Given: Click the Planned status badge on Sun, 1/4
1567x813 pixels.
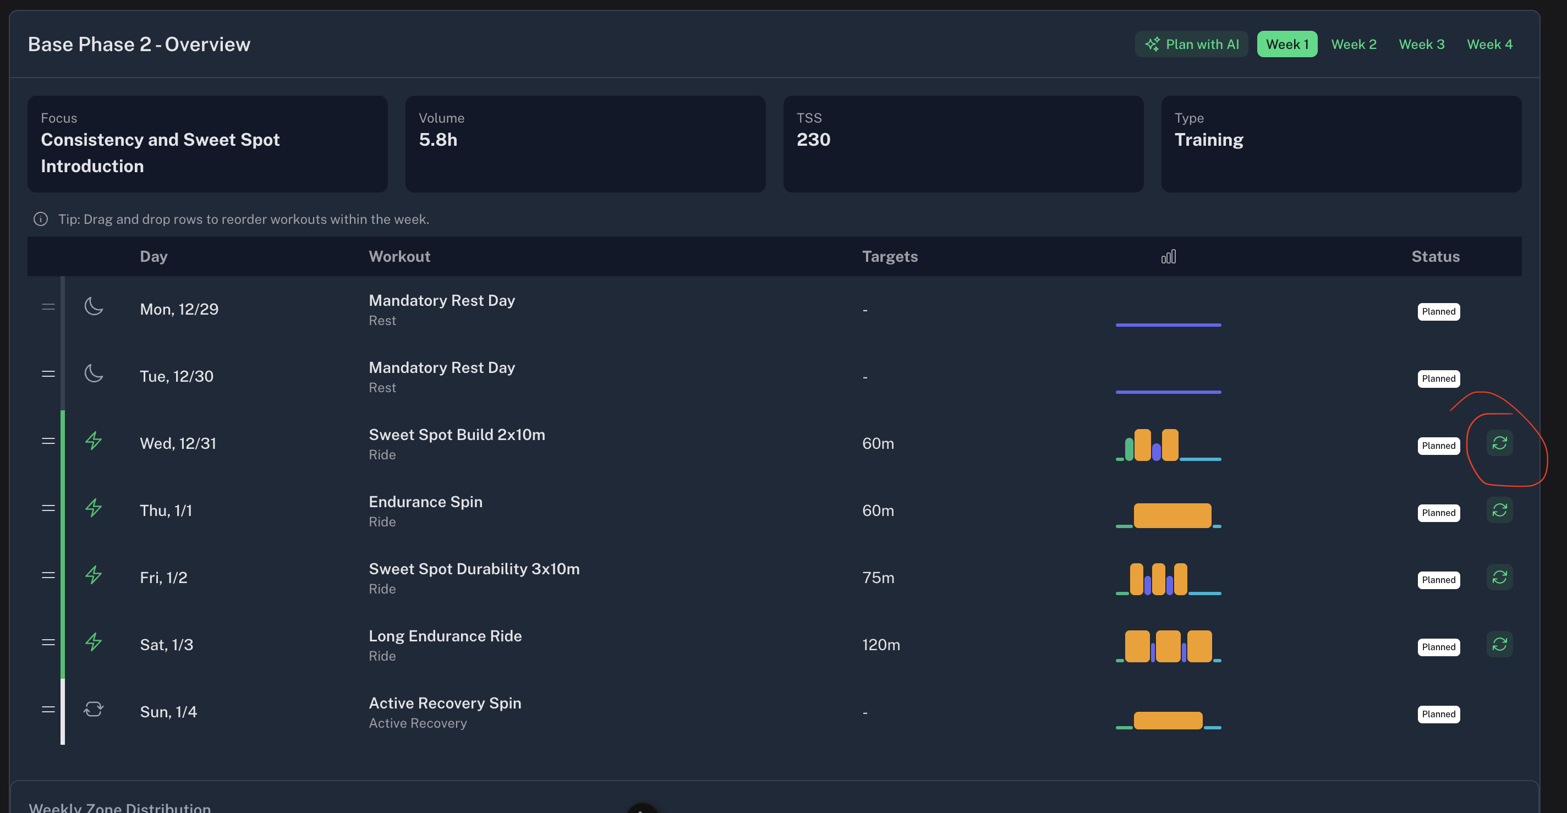Looking at the screenshot, I should click(x=1439, y=714).
